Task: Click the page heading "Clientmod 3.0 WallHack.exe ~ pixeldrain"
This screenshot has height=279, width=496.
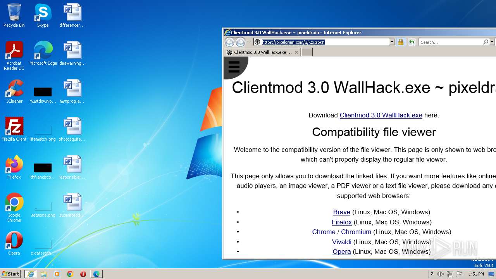Action: pos(364,88)
